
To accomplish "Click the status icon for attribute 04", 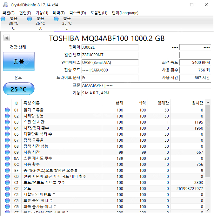I will [x=7, y=128].
